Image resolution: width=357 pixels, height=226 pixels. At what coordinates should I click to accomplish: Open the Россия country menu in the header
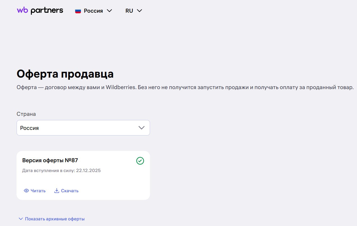[x=93, y=11]
